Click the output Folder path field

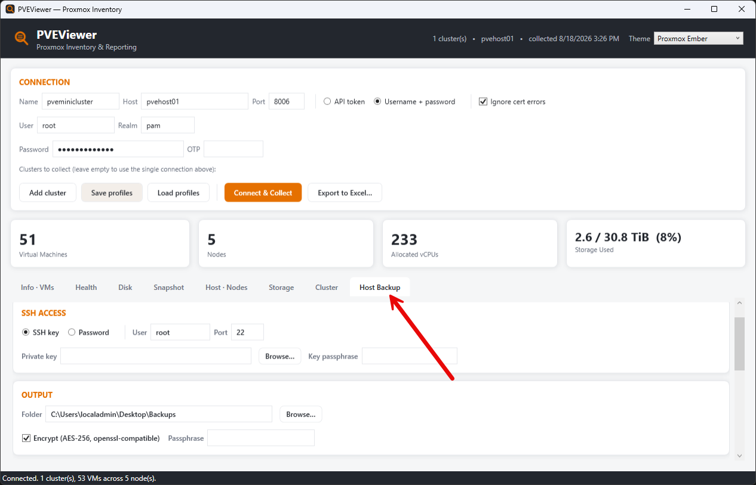pos(159,414)
